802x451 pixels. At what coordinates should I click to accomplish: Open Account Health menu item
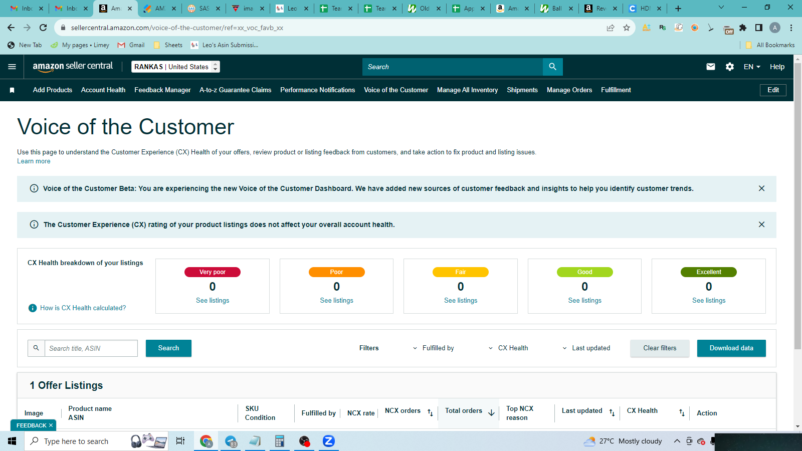click(103, 90)
